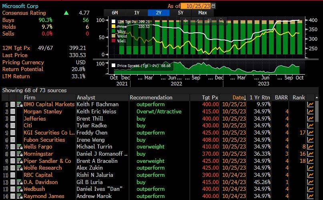
Task: Toggle the Price Spread legend swatch
Action: 113,65
